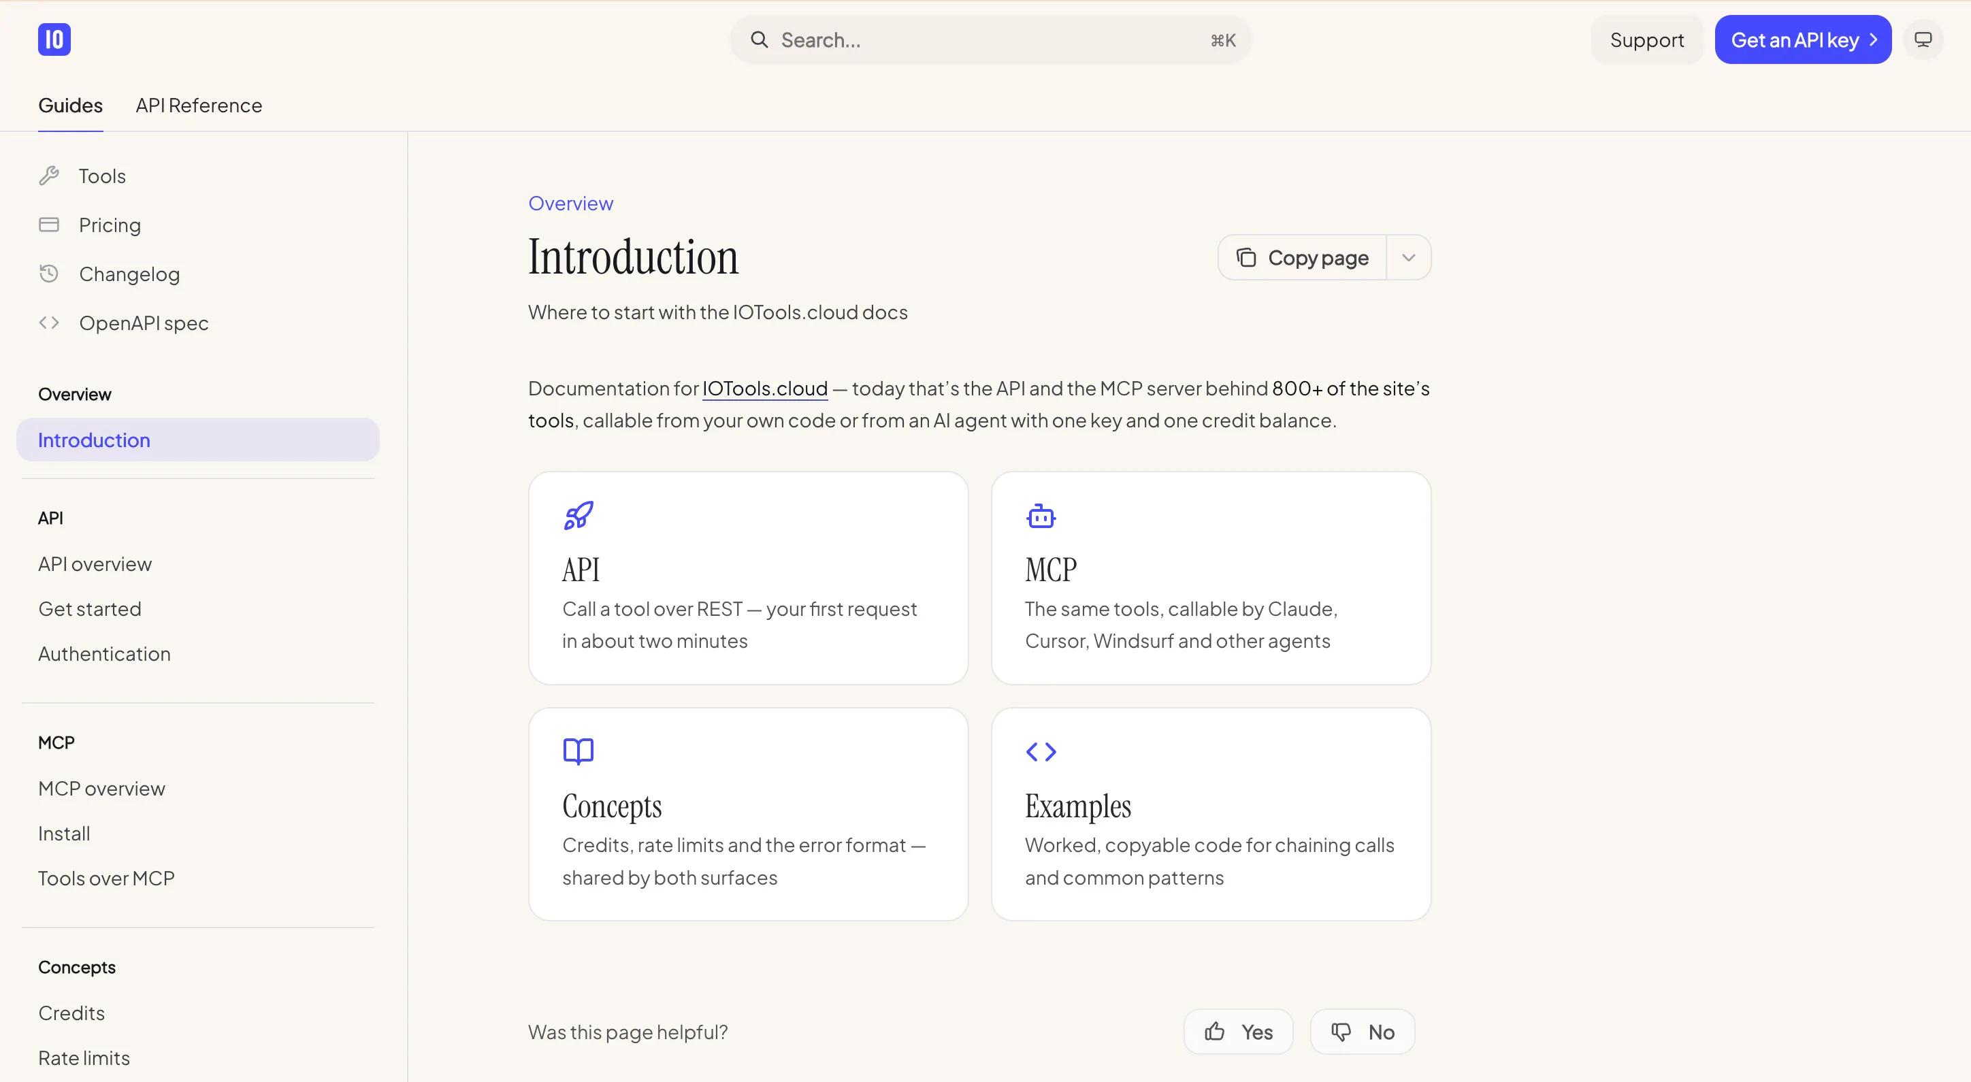
Task: Open Install page
Action: pyautogui.click(x=64, y=834)
